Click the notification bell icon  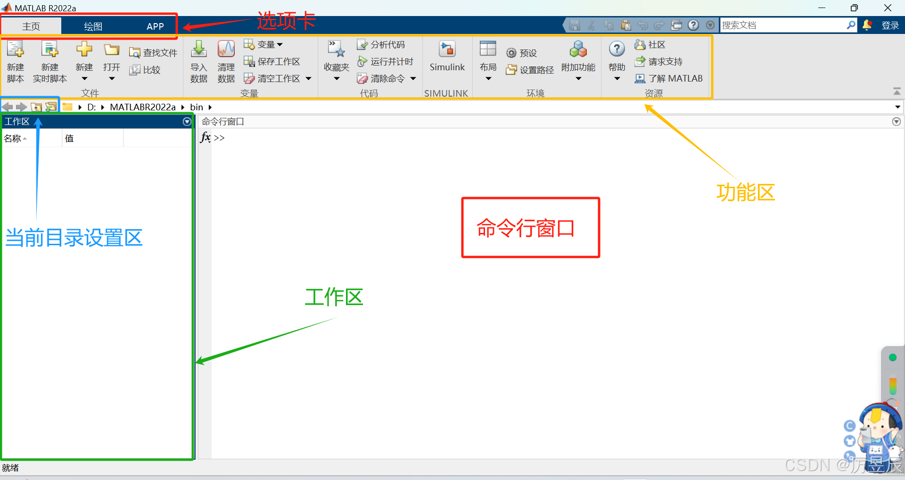[x=867, y=25]
